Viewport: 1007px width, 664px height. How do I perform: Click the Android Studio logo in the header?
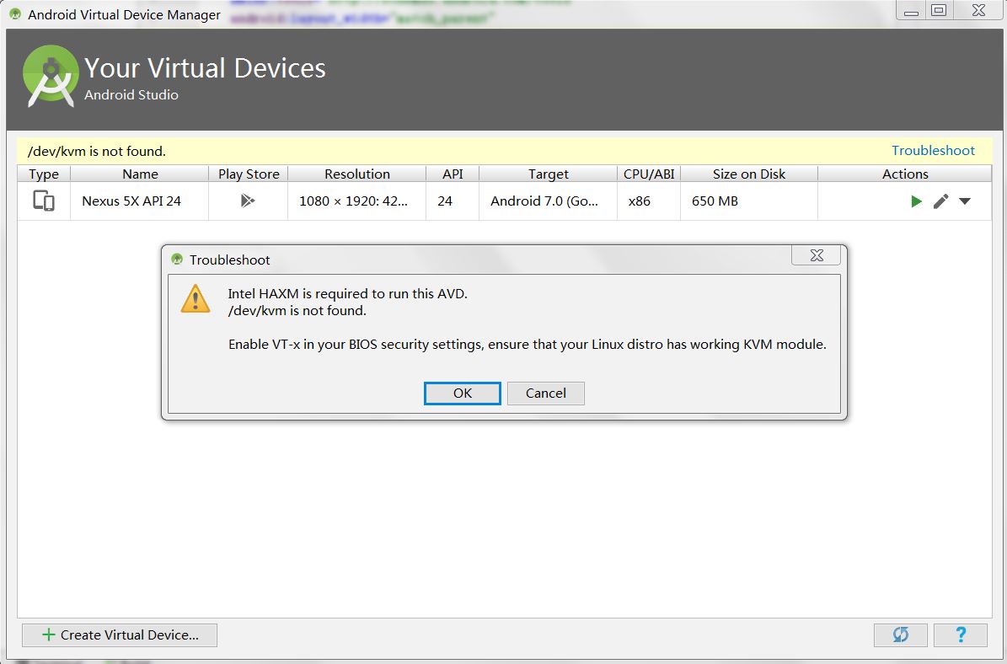pyautogui.click(x=51, y=76)
